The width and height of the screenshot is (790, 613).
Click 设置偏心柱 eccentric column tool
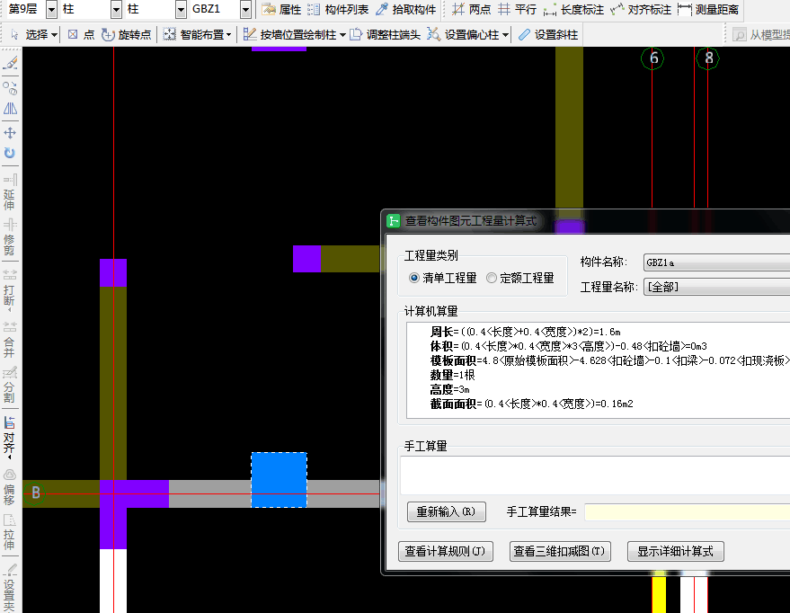464,35
